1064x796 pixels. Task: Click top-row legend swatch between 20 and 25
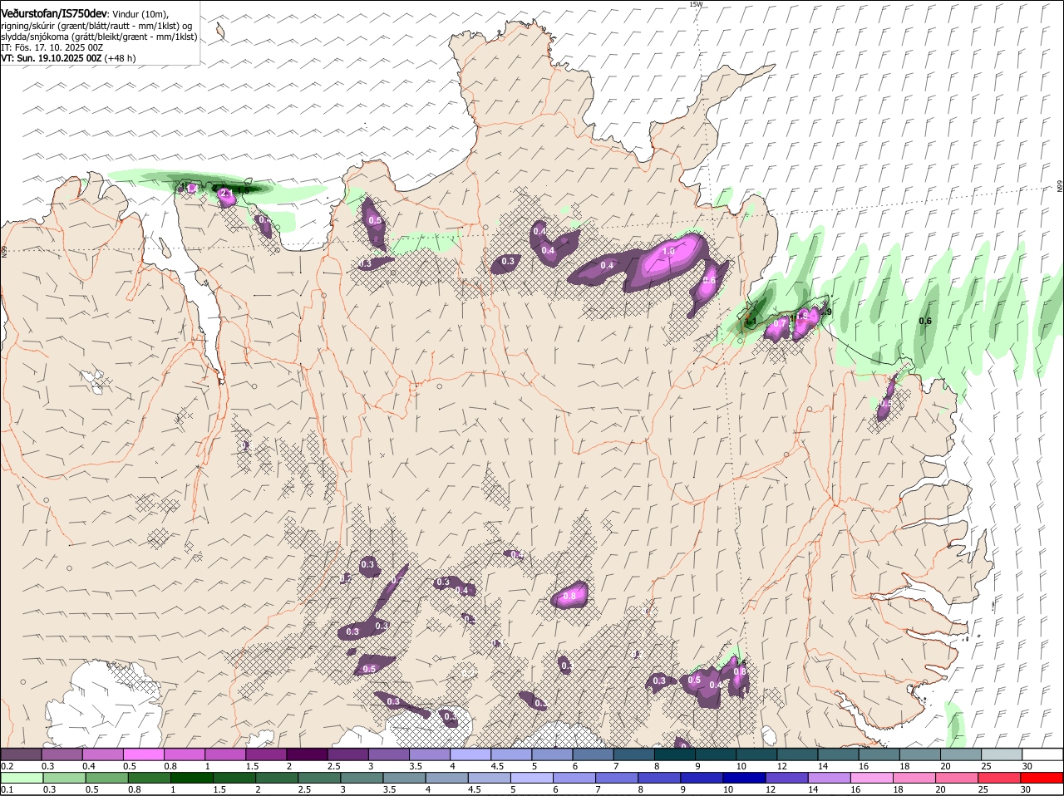tap(960, 754)
